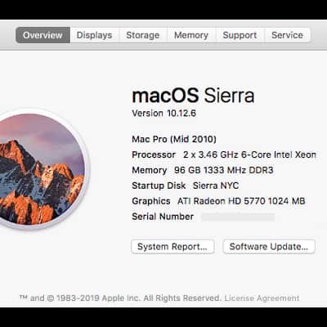Select the Mac Pro (Mid 2010) text
The image size is (327, 327).
click(174, 139)
